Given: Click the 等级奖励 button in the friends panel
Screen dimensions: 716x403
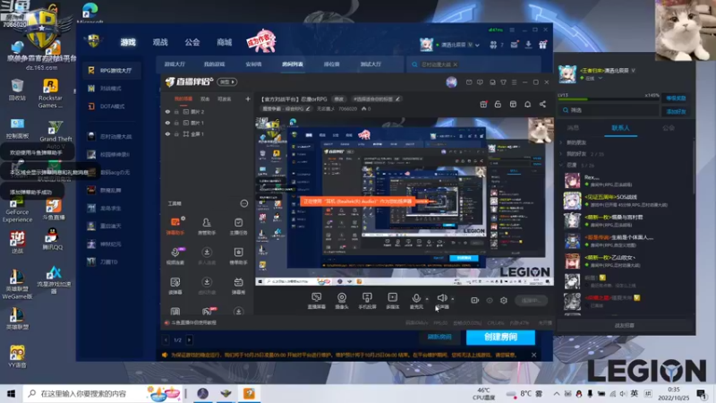Looking at the screenshot, I should click(676, 99).
